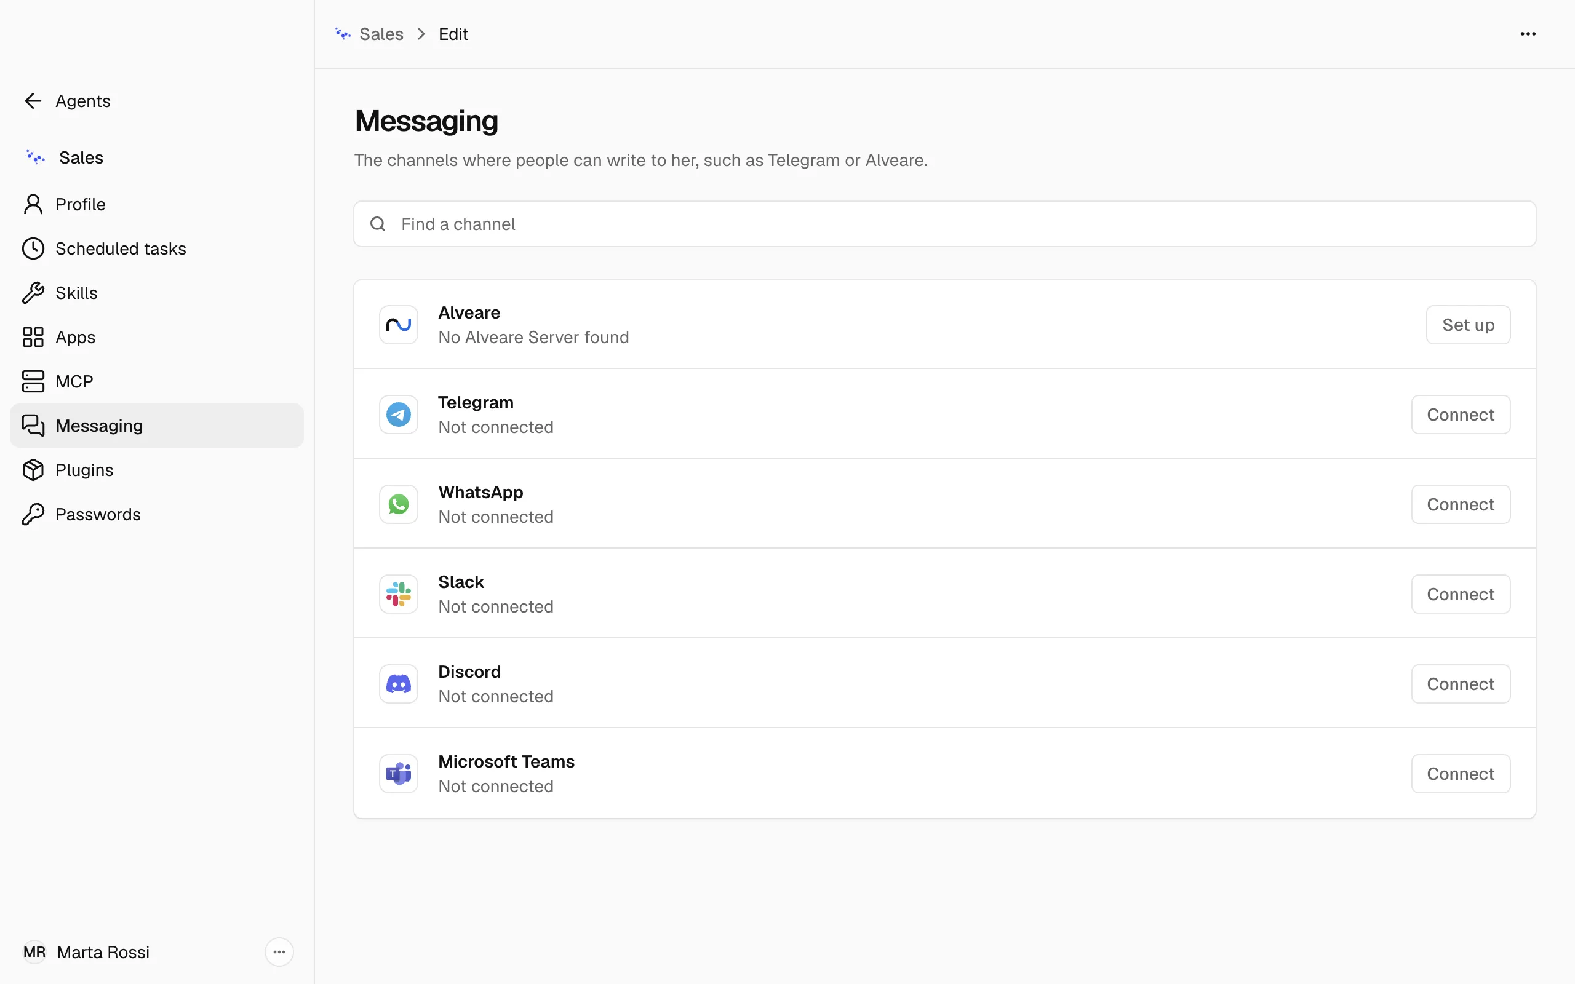The width and height of the screenshot is (1575, 984).
Task: Open the more options menu at top right
Action: 1528,34
